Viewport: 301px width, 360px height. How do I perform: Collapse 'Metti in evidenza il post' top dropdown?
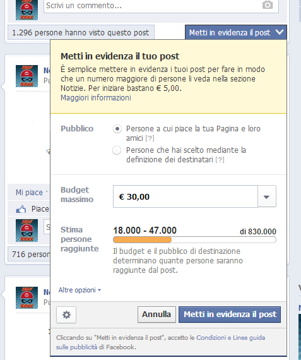click(236, 32)
